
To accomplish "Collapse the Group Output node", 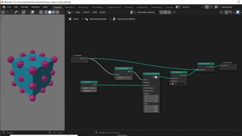I will (222, 62).
